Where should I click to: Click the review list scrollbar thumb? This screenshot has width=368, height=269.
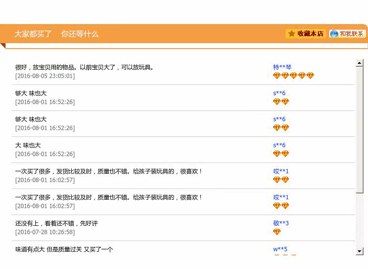(x=360, y=130)
